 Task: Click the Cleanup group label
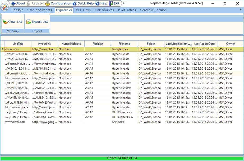pyautogui.click(x=13, y=31)
